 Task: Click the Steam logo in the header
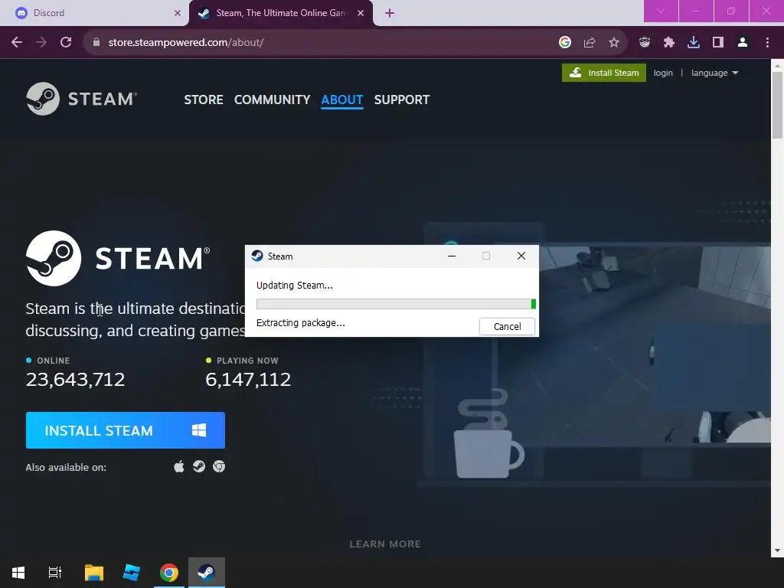pos(81,99)
